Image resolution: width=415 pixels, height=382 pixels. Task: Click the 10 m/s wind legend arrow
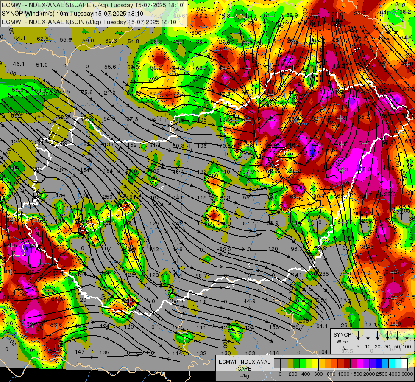[368, 335]
